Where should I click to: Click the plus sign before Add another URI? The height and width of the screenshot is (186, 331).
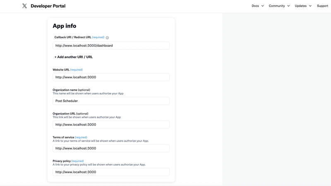[x=55, y=57]
